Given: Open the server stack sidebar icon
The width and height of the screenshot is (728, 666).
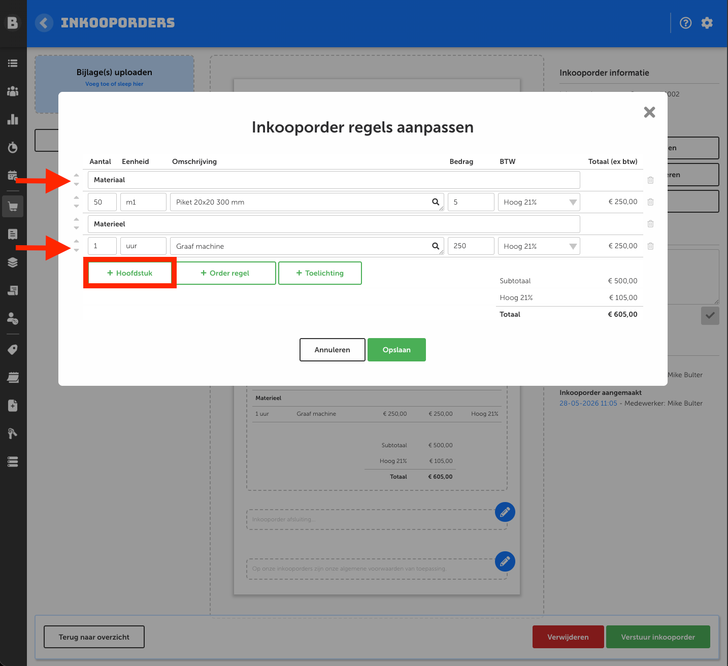Looking at the screenshot, I should (13, 461).
